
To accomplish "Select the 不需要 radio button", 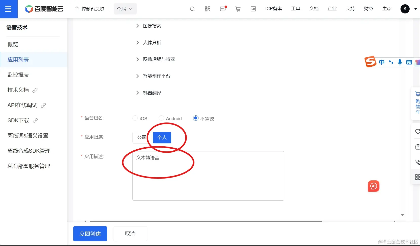I will click(196, 118).
